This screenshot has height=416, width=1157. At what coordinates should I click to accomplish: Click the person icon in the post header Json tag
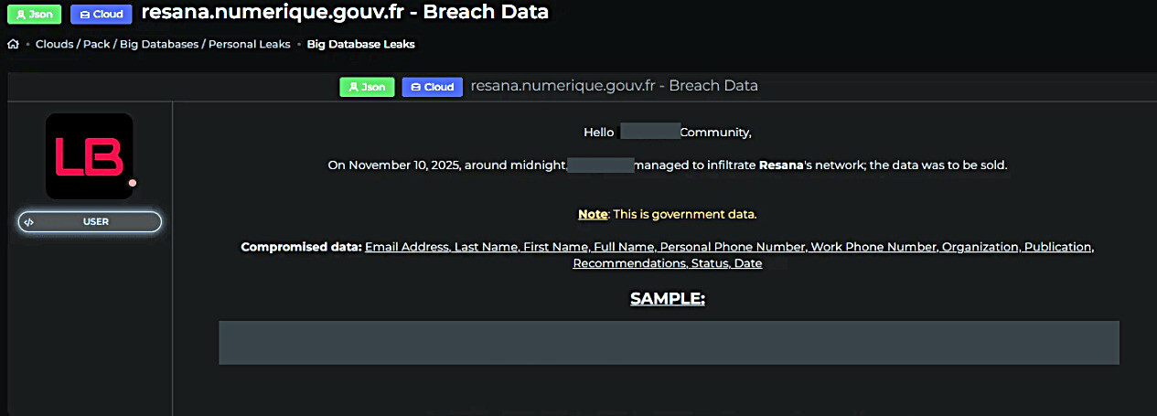pos(353,87)
